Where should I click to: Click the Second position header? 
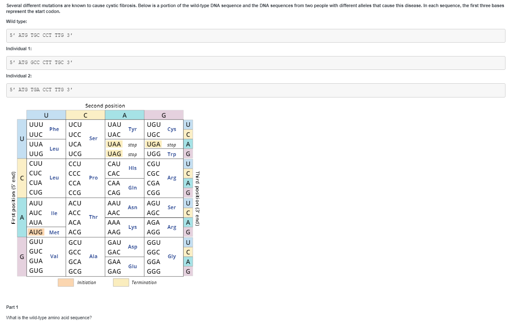105,105
